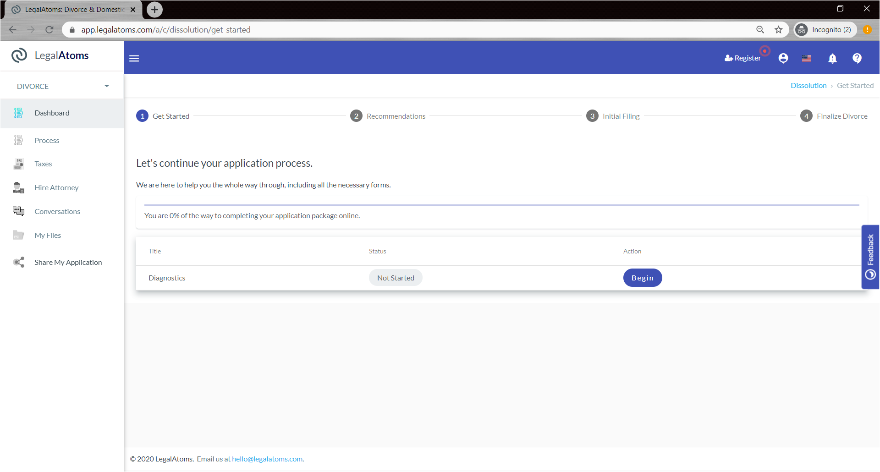880x472 pixels.
Task: Click the Not Started status badge
Action: pos(396,278)
